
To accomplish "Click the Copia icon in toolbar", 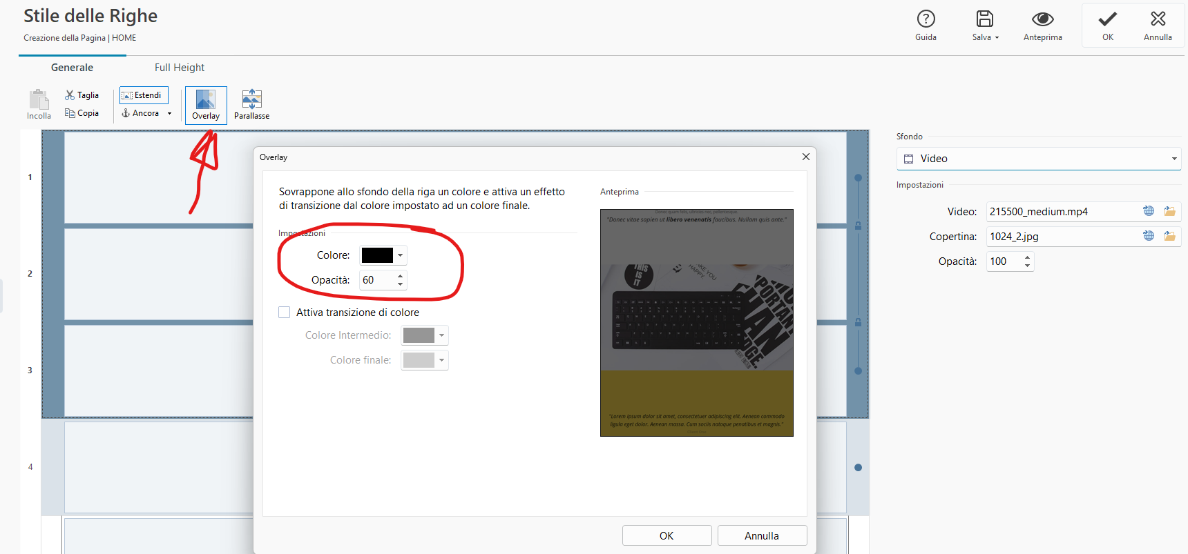I will 70,113.
